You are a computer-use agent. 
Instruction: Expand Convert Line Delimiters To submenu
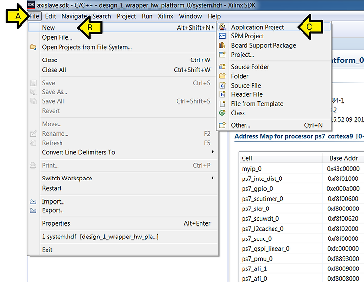tap(212, 152)
